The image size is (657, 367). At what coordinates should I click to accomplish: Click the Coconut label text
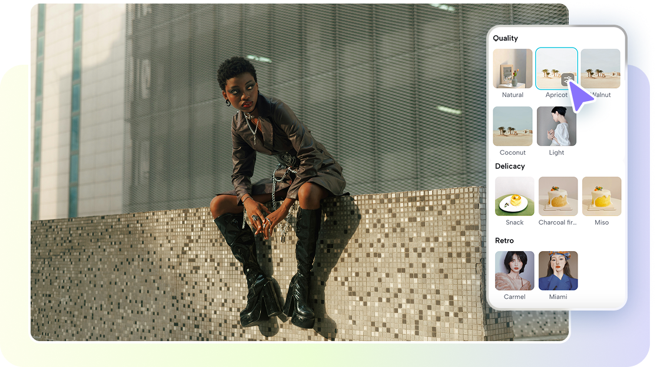click(513, 152)
